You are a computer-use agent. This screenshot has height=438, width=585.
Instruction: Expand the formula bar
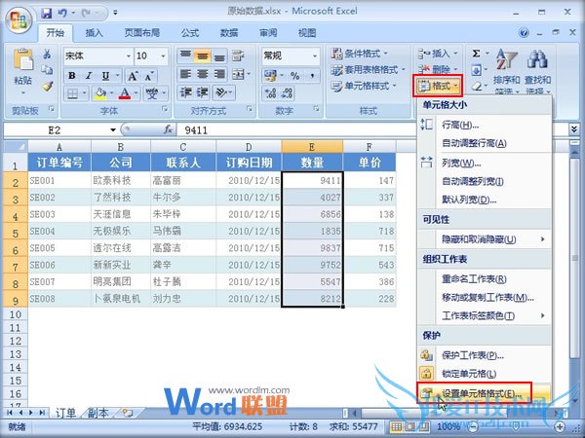click(x=574, y=129)
